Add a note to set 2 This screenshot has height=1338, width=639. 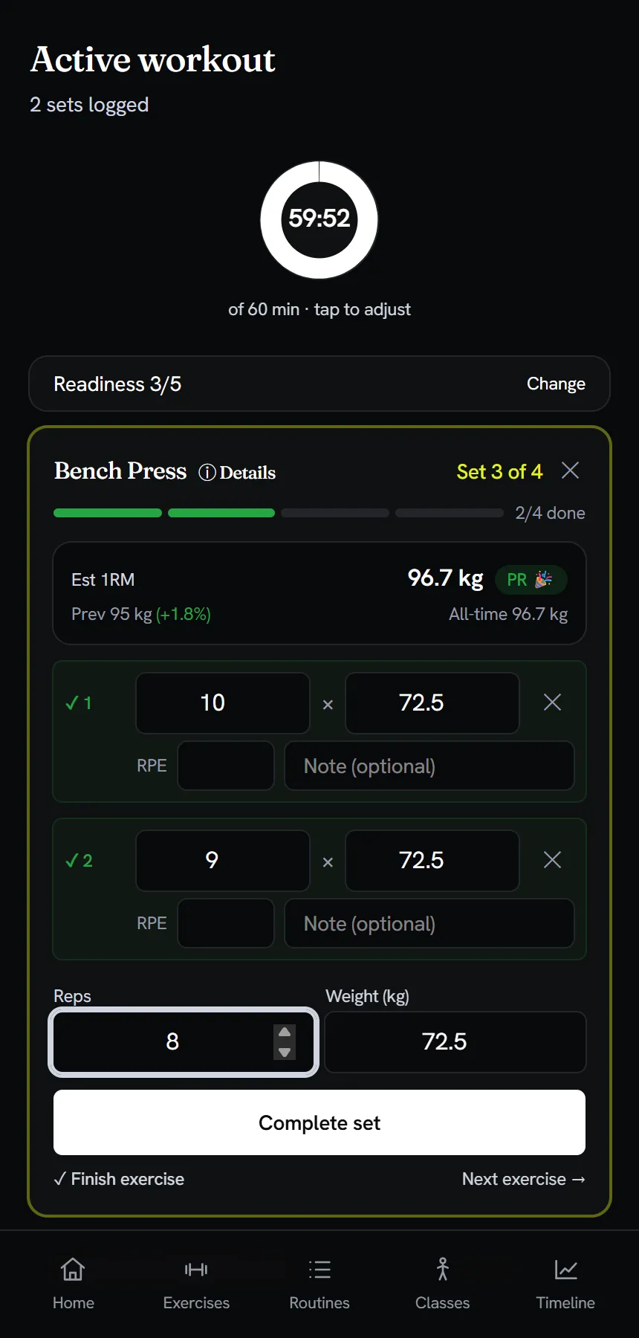429,923
